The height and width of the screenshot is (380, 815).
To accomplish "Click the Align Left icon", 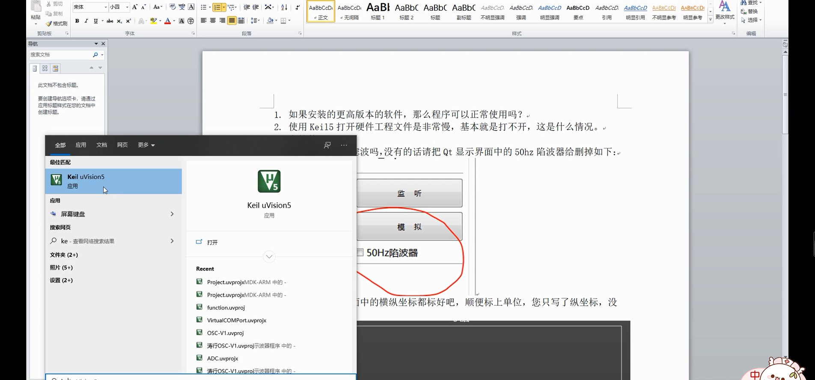I will coord(204,21).
